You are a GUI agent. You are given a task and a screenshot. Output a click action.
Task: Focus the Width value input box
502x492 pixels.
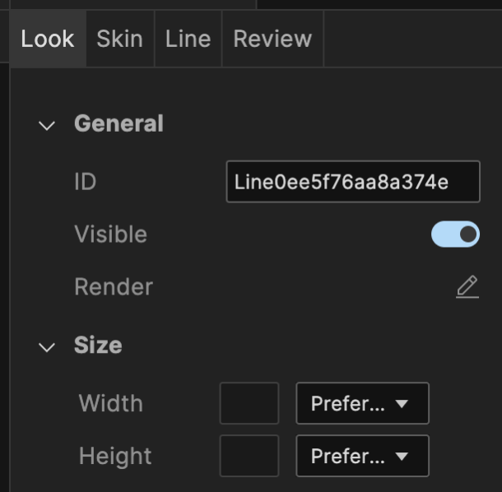(x=249, y=403)
